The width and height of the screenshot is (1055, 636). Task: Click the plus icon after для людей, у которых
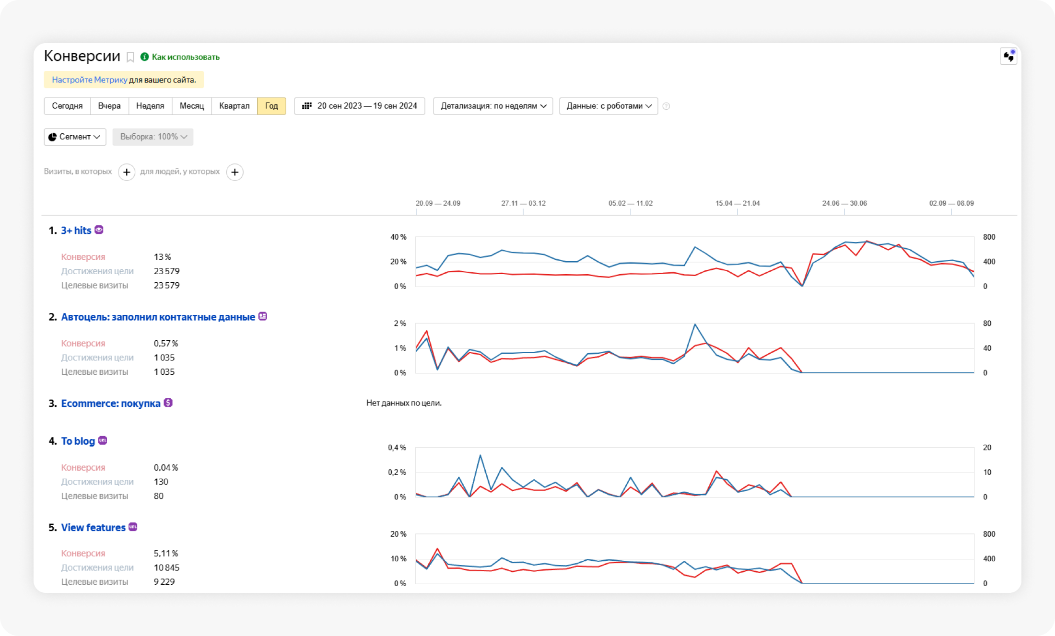pos(234,172)
